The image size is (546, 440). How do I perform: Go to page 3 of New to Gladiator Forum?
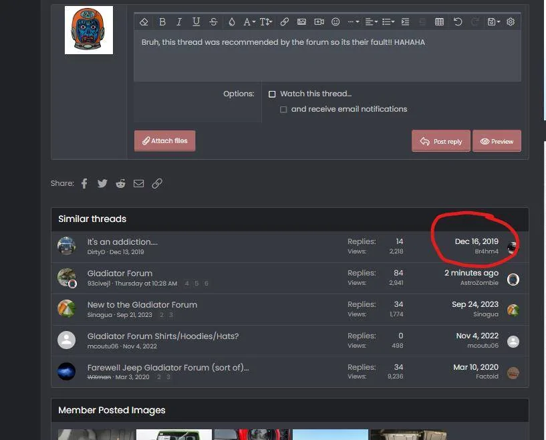[x=171, y=315]
